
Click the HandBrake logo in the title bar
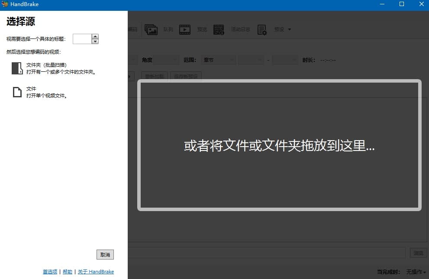pyautogui.click(x=5, y=4)
